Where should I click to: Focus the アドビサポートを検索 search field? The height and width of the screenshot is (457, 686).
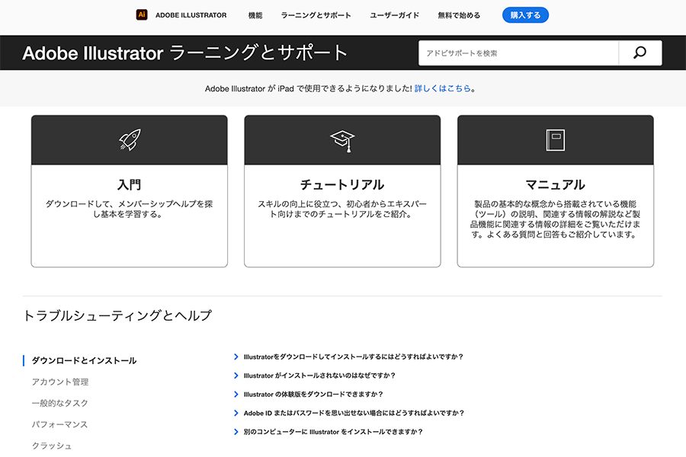[x=518, y=53]
